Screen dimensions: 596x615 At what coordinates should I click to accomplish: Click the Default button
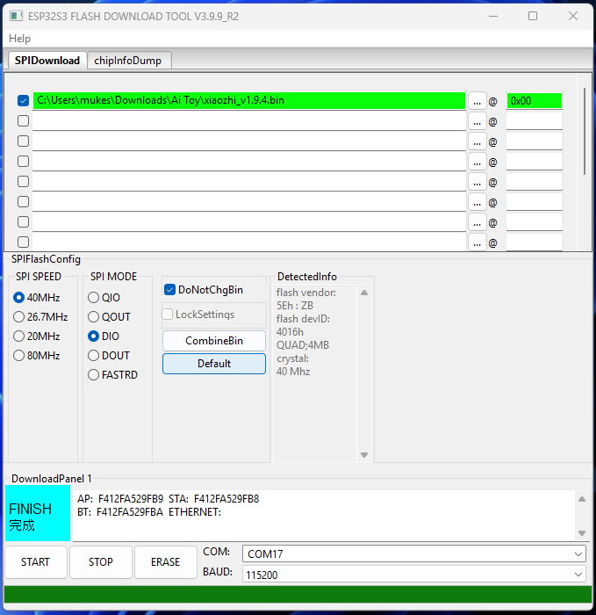point(214,364)
